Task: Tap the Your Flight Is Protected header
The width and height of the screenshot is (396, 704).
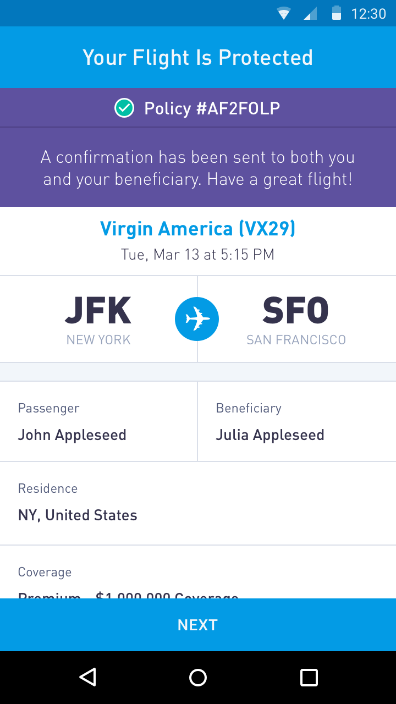Action: 198,57
